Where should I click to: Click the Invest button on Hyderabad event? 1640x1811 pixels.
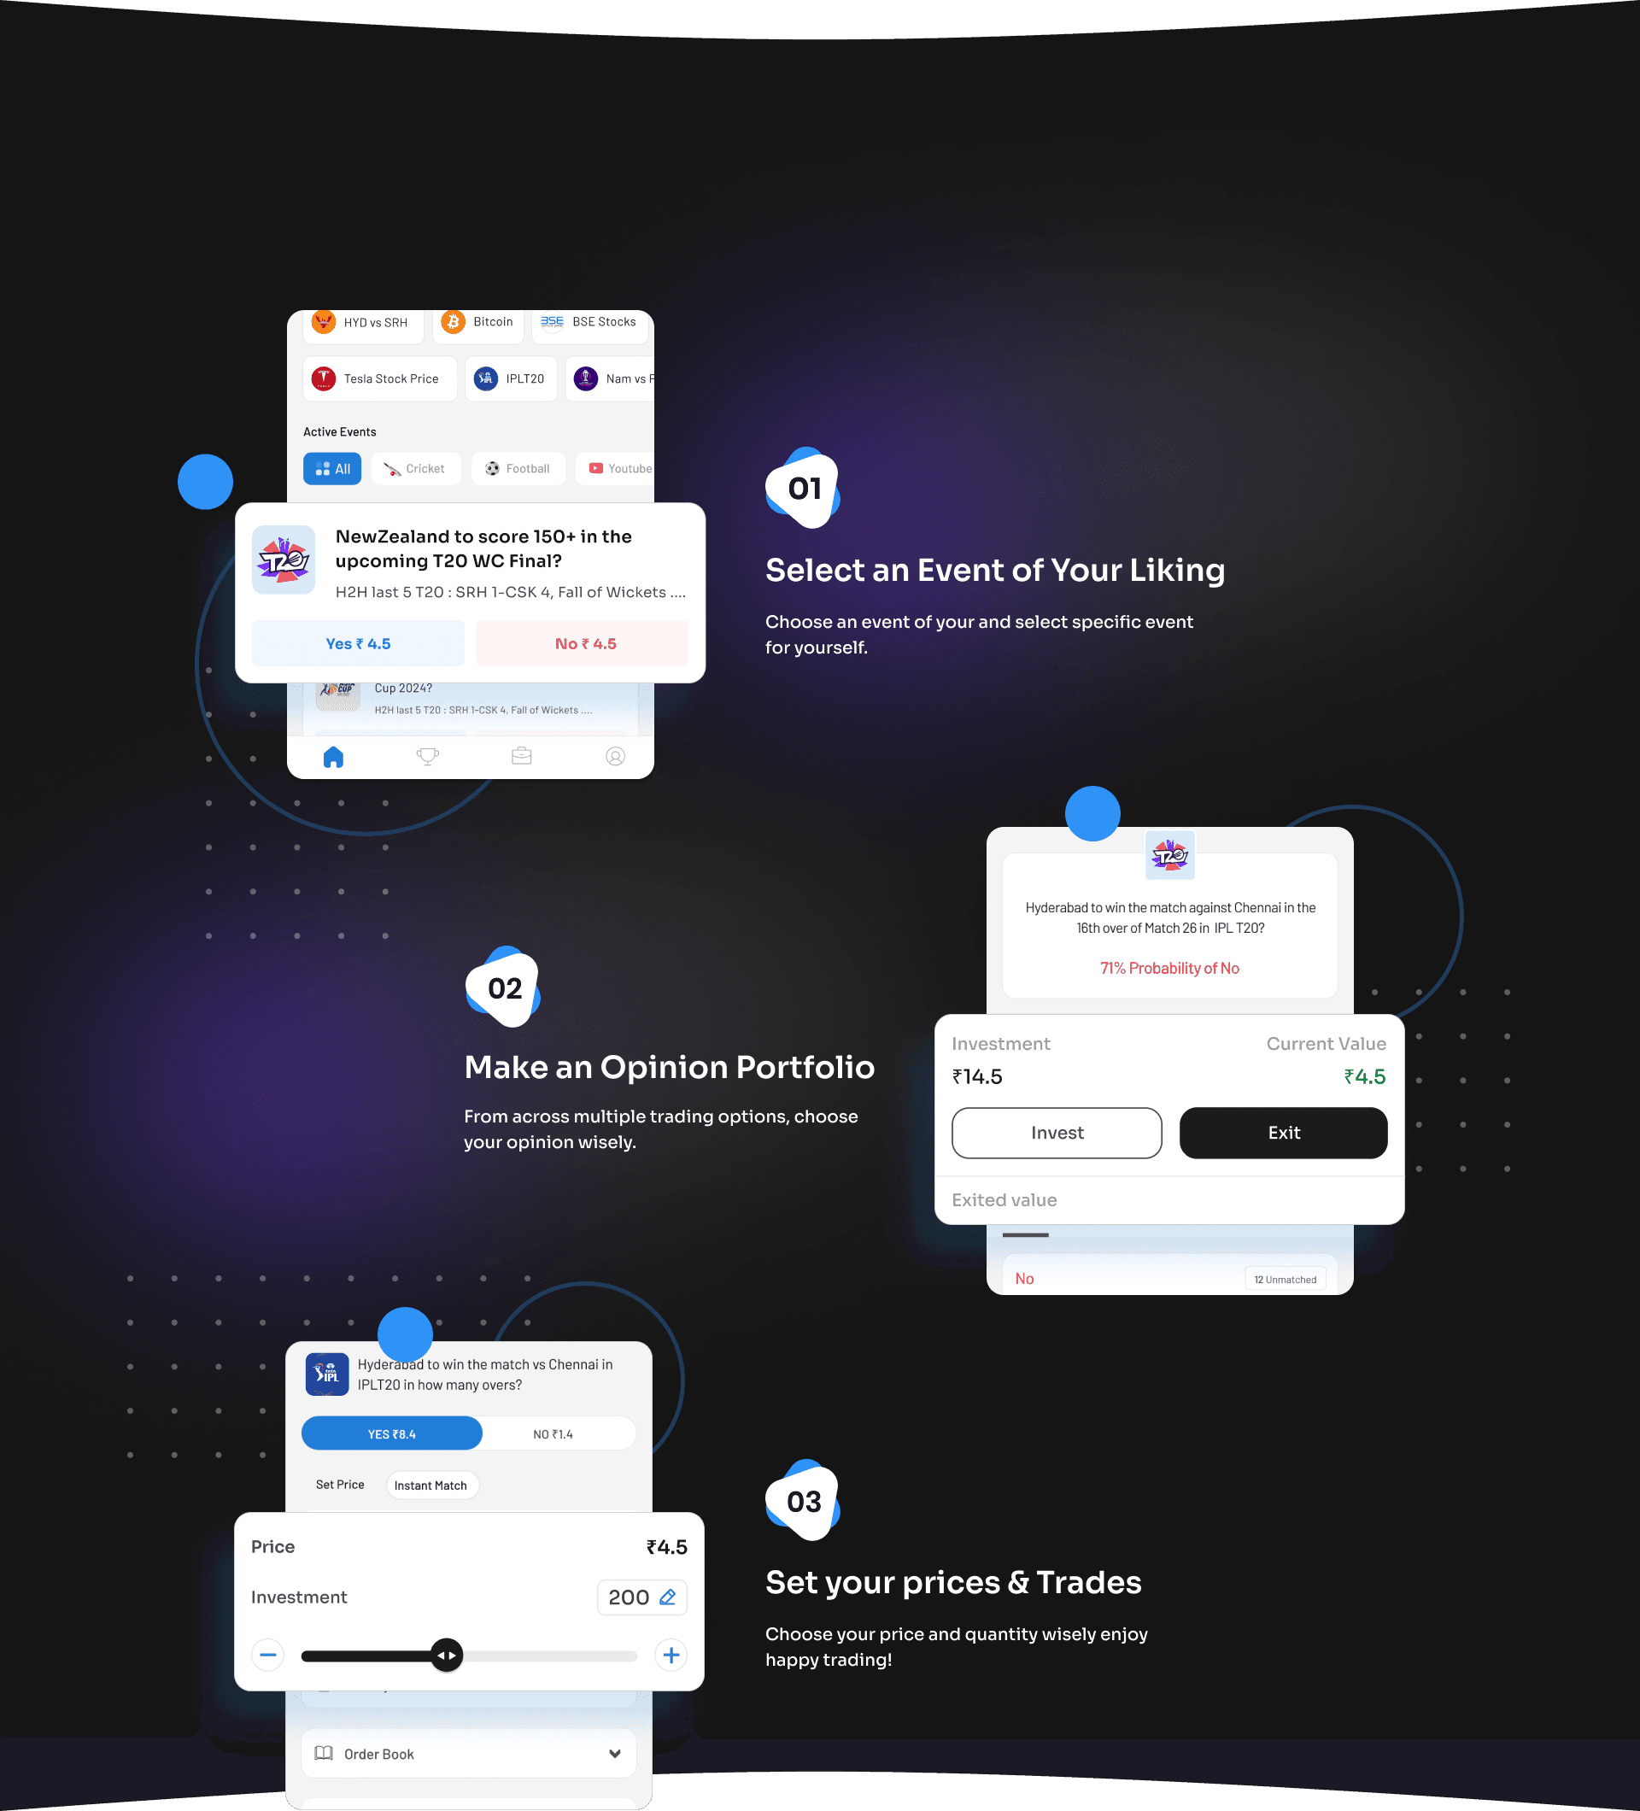1057,1133
